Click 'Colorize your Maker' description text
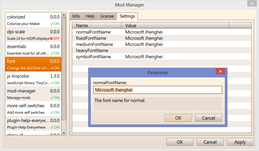 pos(23,24)
